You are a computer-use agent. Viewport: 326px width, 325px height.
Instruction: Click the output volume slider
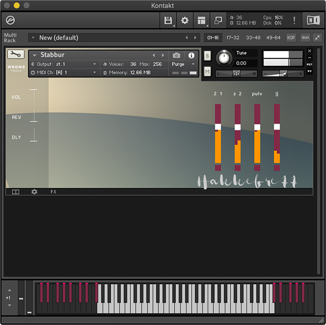click(283, 74)
